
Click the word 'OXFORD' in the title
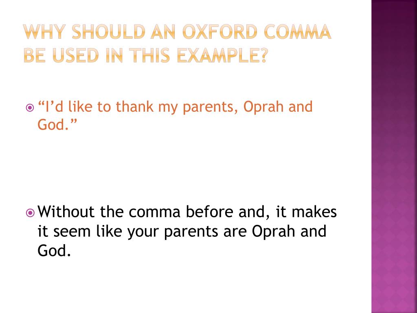click(x=220, y=32)
